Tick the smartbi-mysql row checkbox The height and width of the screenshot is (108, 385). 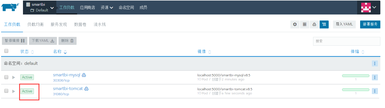pos(6,77)
